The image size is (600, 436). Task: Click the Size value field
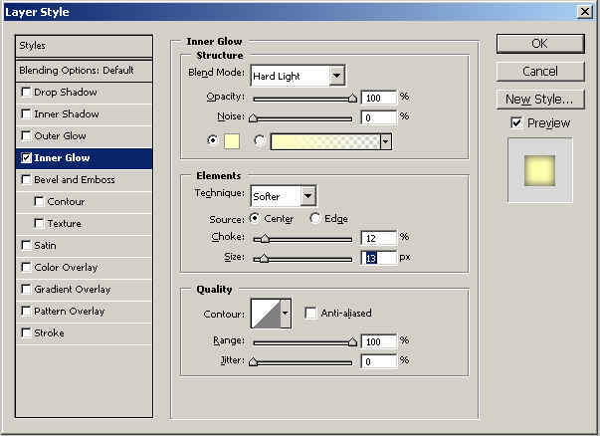click(378, 258)
